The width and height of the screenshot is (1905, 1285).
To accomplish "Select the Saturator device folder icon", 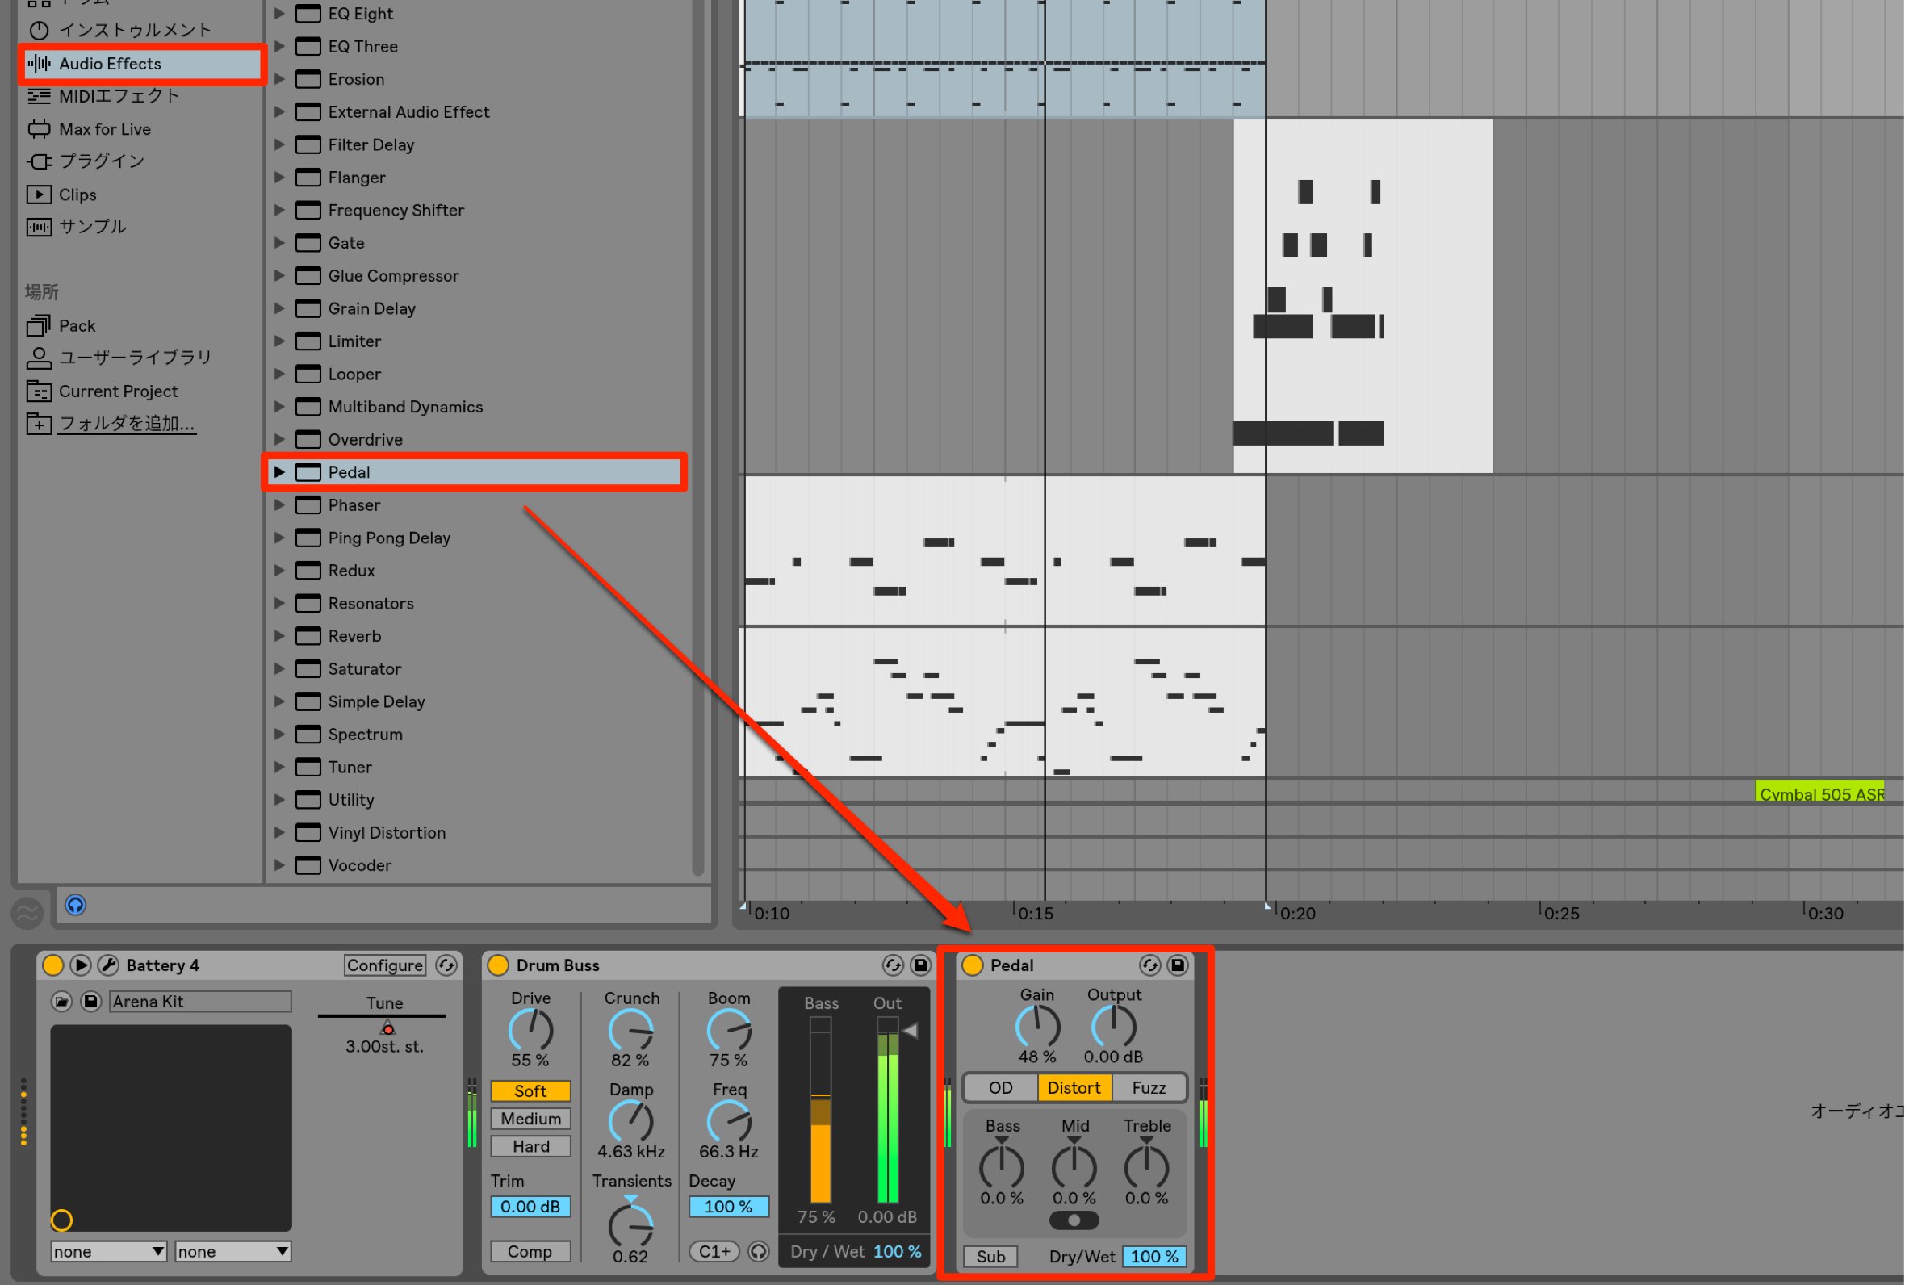I will 308,668.
